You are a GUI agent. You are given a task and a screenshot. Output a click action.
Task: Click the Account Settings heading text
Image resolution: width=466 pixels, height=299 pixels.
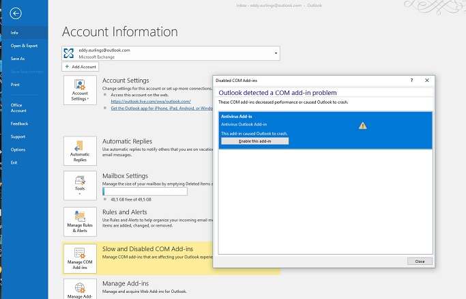coord(126,81)
